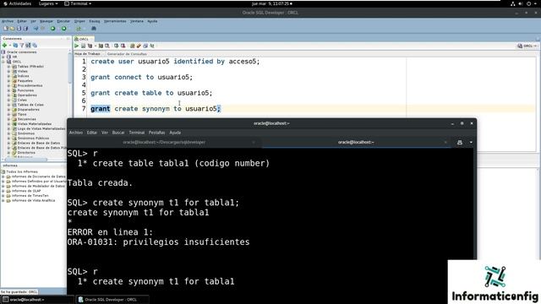541x304 pixels.
Task: Select the terminal tab oracle@localhost:~
Action: (356, 142)
